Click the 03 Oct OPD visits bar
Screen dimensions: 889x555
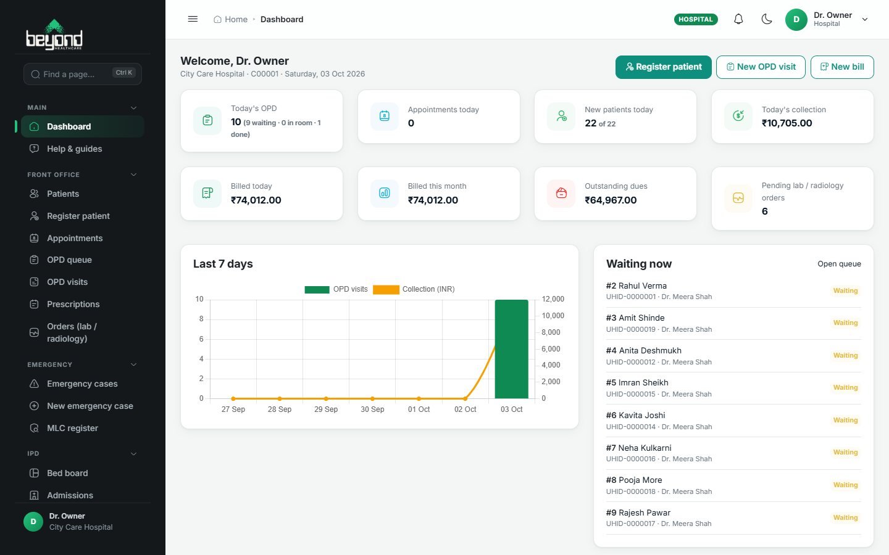(x=512, y=349)
